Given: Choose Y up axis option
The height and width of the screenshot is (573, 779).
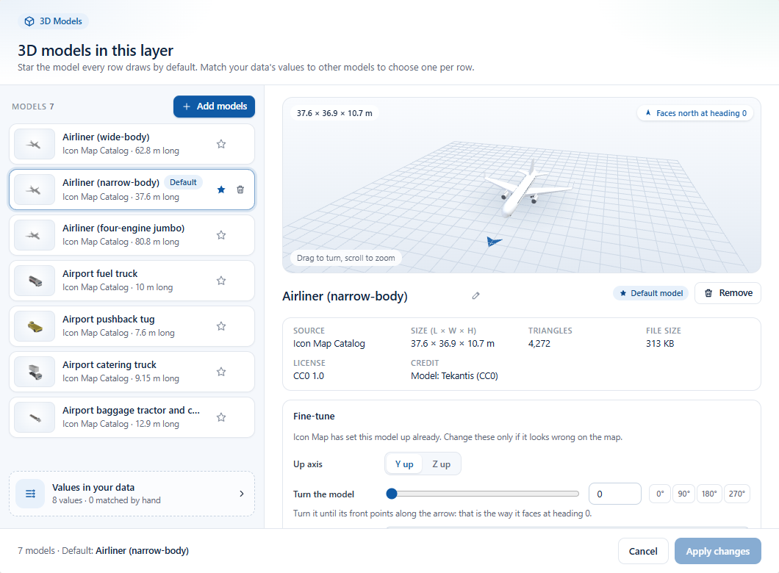Looking at the screenshot, I should tap(404, 464).
